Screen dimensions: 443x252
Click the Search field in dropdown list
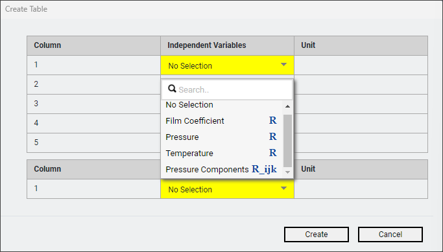pyautogui.click(x=227, y=89)
